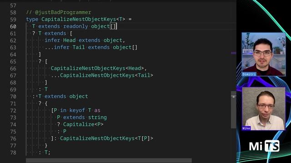Image resolution: width=291 pixels, height=163 pixels.
Task: Click line number 78 in the gutter
Action: pyautogui.click(x=13, y=153)
